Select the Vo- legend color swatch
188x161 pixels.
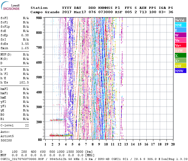(x=180, y=40)
